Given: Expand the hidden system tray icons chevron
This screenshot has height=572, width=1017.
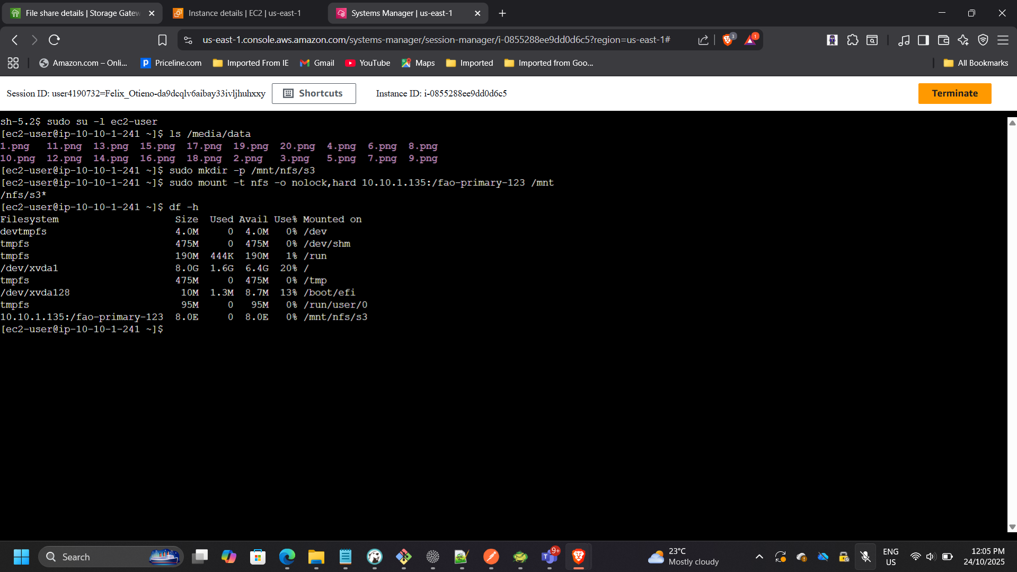Looking at the screenshot, I should [x=759, y=557].
